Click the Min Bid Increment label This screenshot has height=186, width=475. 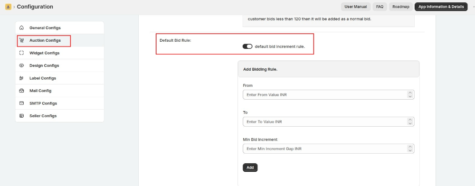click(260, 139)
